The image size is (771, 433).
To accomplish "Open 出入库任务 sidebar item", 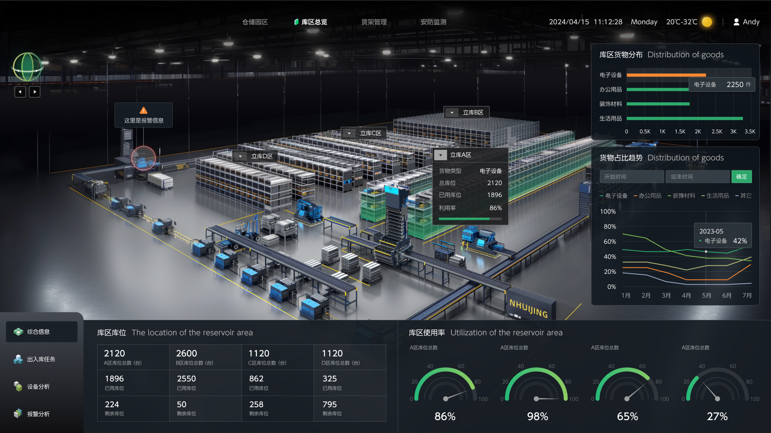I will 41,359.
